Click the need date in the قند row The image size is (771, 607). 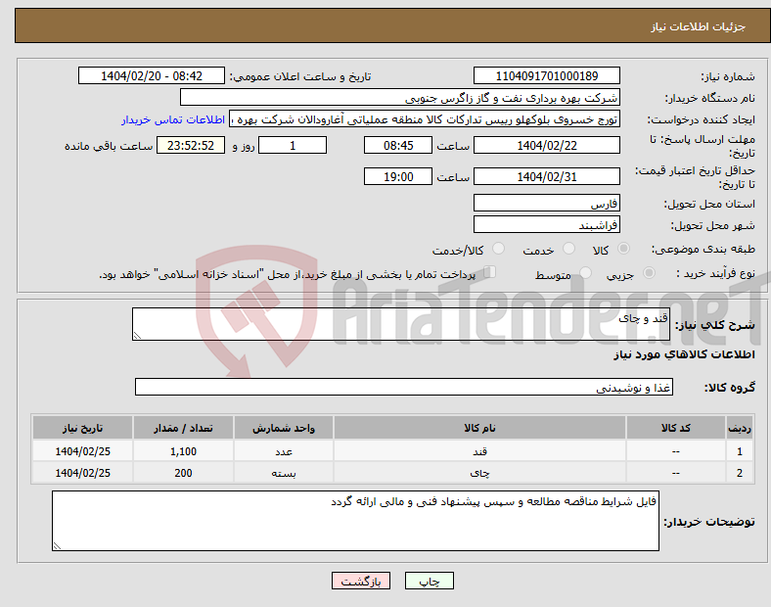(82, 451)
